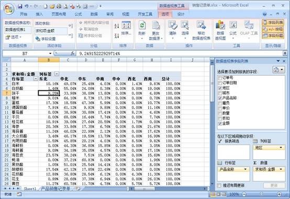
Task: Check the 单价 field checkbox
Action: tap(220, 108)
